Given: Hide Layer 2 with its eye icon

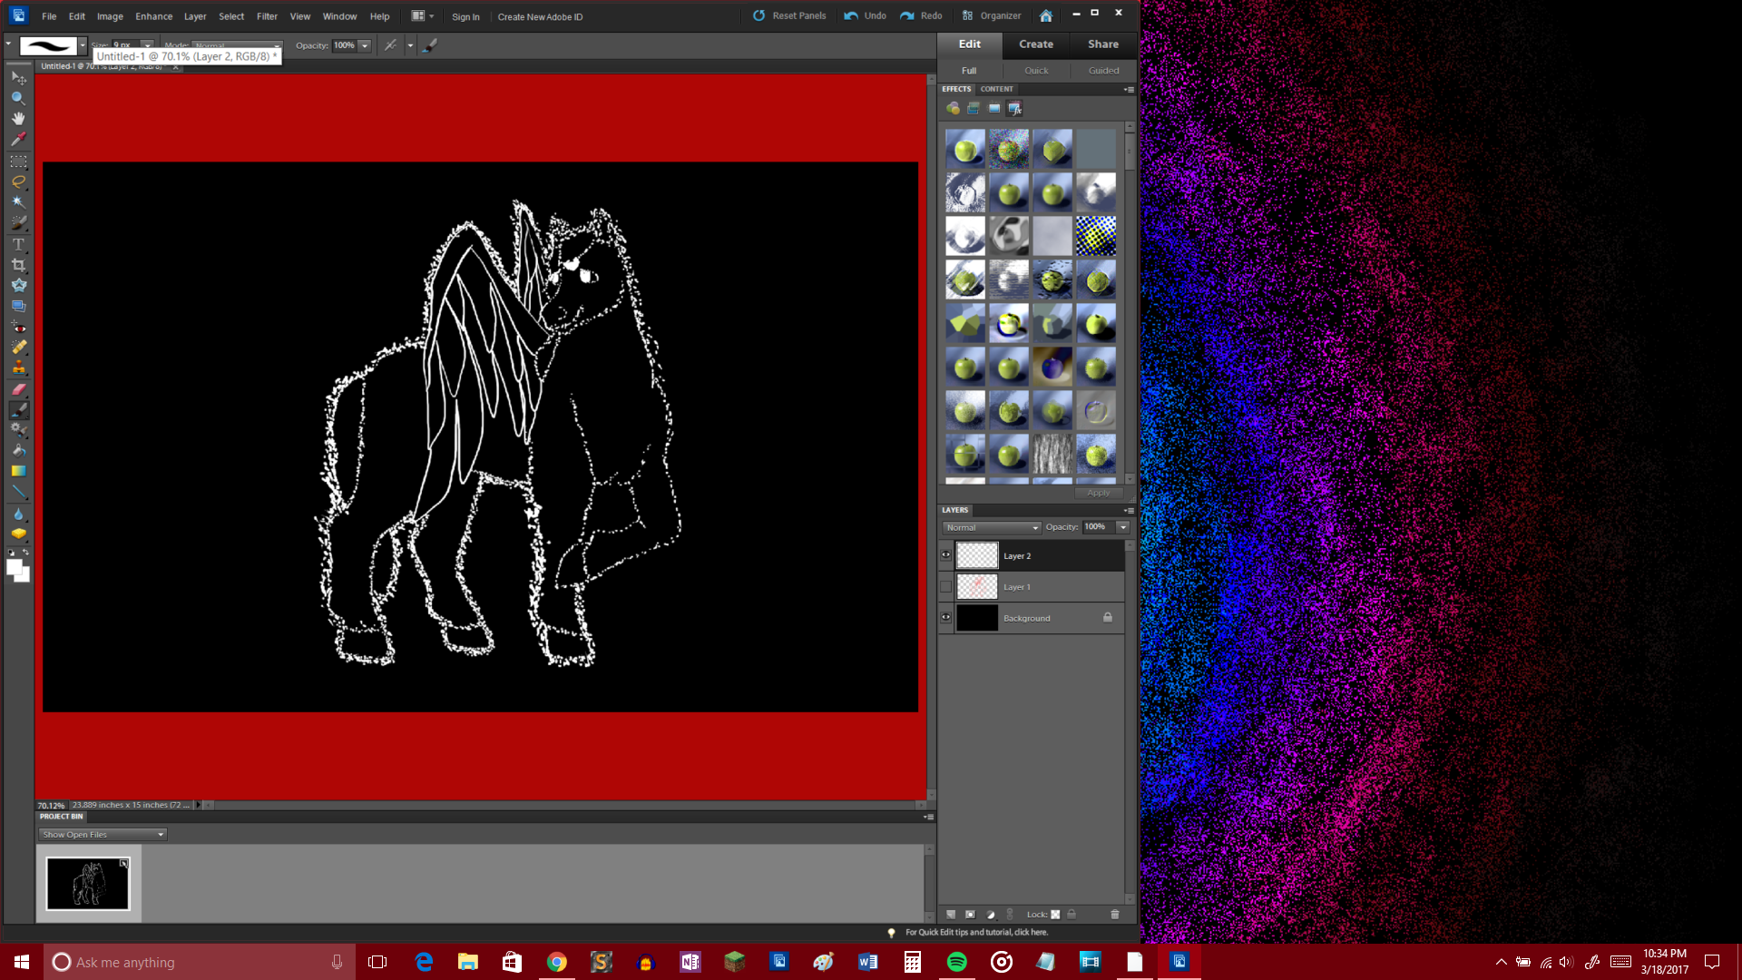Looking at the screenshot, I should (945, 555).
